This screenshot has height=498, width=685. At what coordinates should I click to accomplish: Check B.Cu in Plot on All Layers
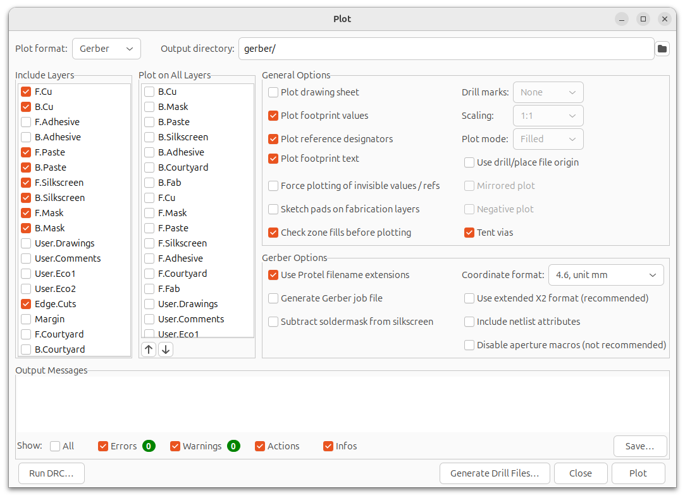point(149,92)
